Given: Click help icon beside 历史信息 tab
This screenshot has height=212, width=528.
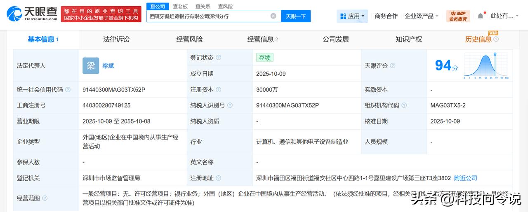Looking at the screenshot, I should pyautogui.click(x=496, y=39).
